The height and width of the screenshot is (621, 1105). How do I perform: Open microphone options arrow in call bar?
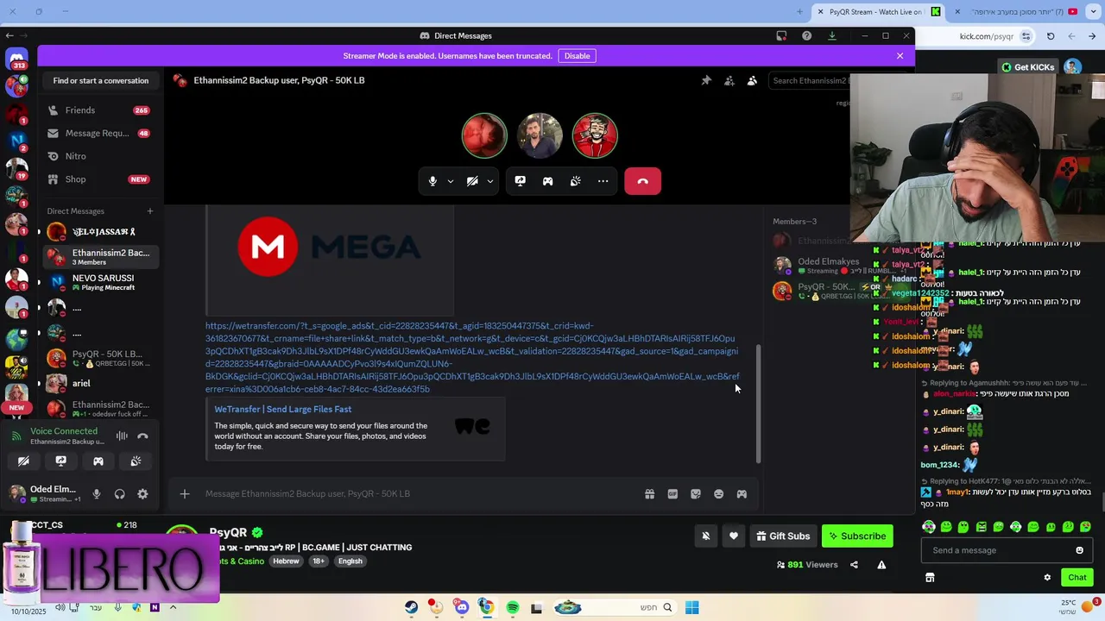tap(450, 181)
